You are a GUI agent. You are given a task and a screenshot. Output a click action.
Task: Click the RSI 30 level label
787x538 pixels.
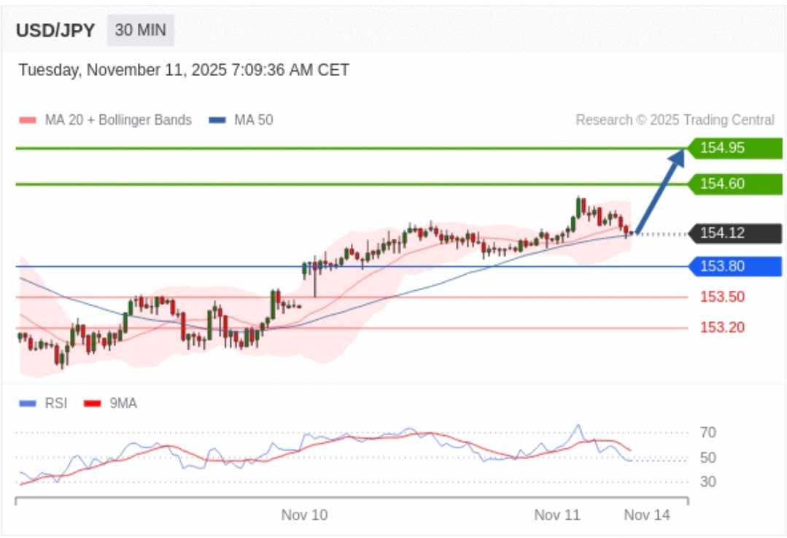(707, 481)
